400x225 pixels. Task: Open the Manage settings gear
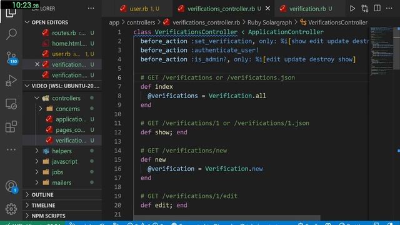point(11,209)
